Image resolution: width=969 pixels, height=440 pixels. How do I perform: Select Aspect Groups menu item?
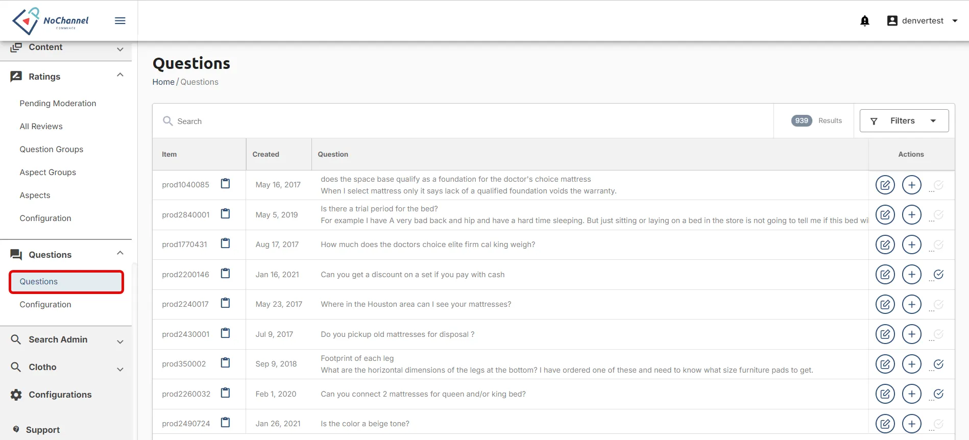click(47, 172)
